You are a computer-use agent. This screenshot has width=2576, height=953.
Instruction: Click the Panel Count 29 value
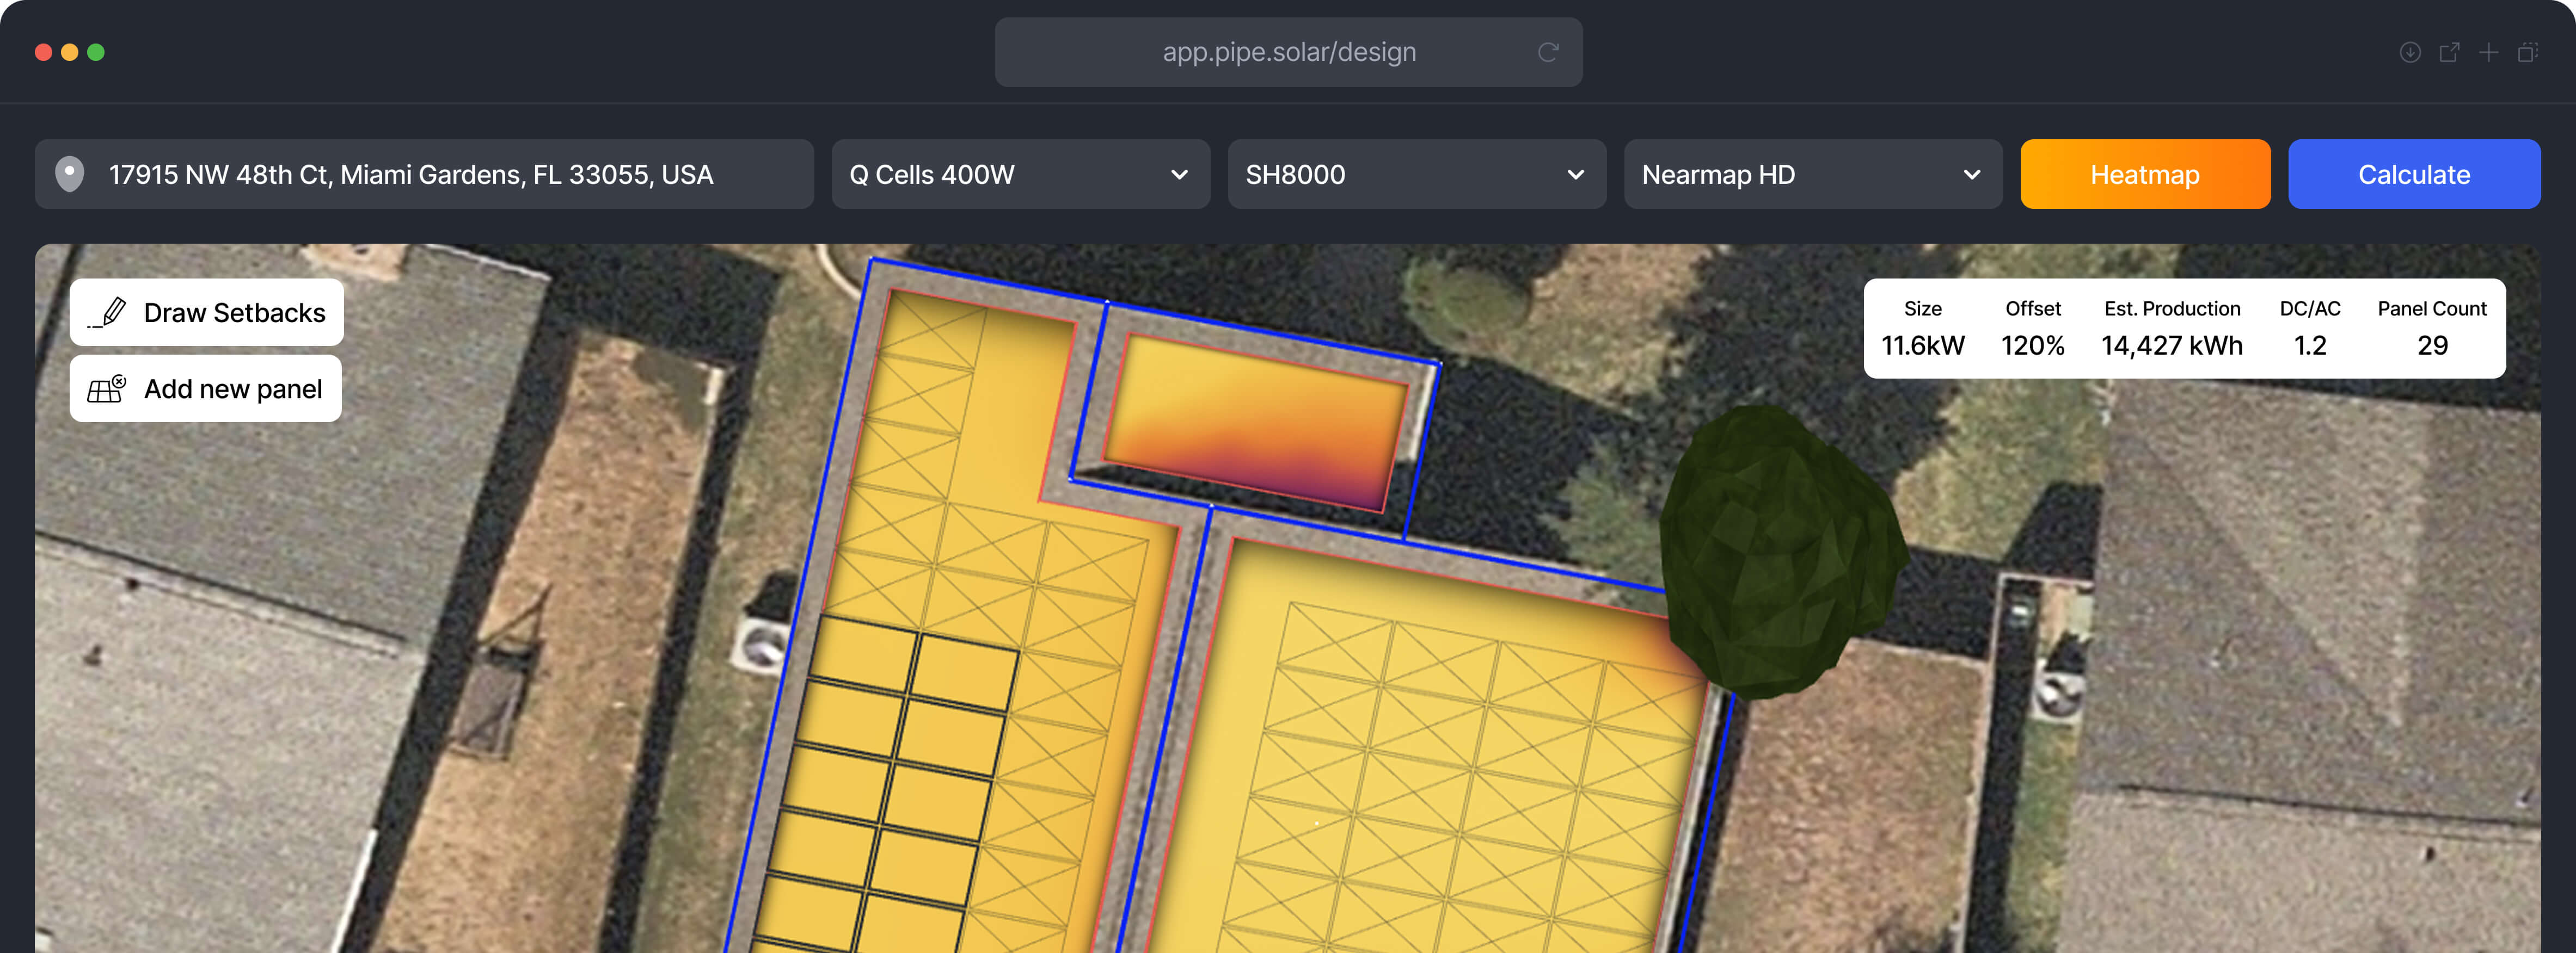2432,345
